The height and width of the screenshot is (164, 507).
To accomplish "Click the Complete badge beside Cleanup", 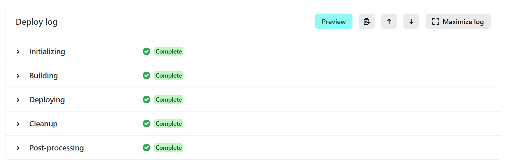I will (169, 124).
